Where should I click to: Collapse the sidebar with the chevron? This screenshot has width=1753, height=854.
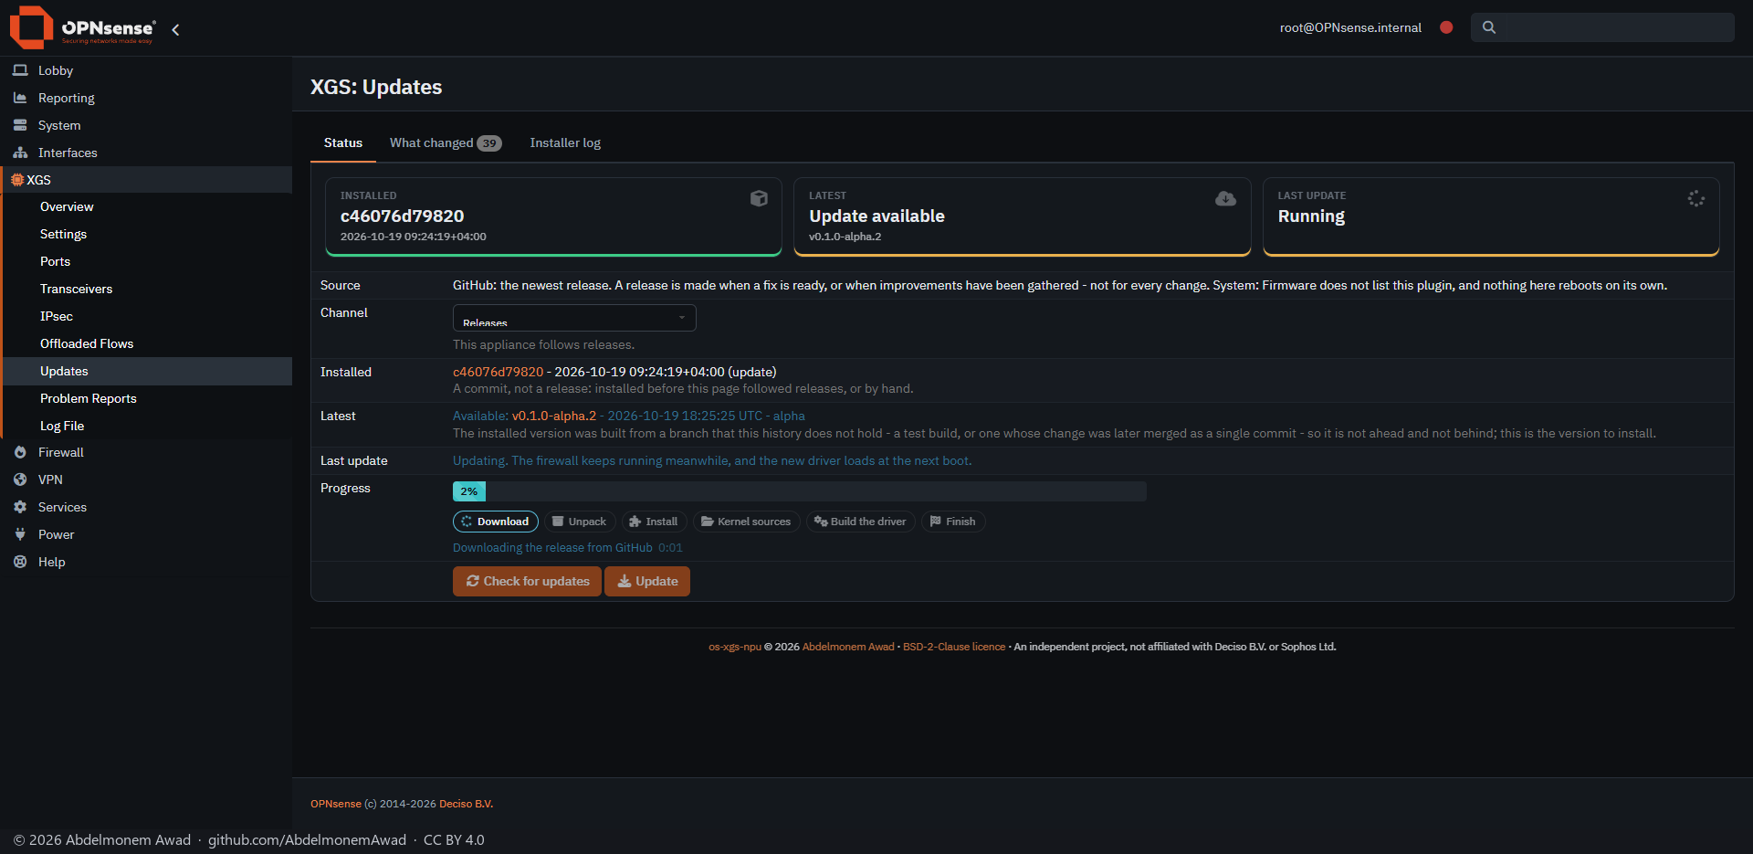[175, 29]
